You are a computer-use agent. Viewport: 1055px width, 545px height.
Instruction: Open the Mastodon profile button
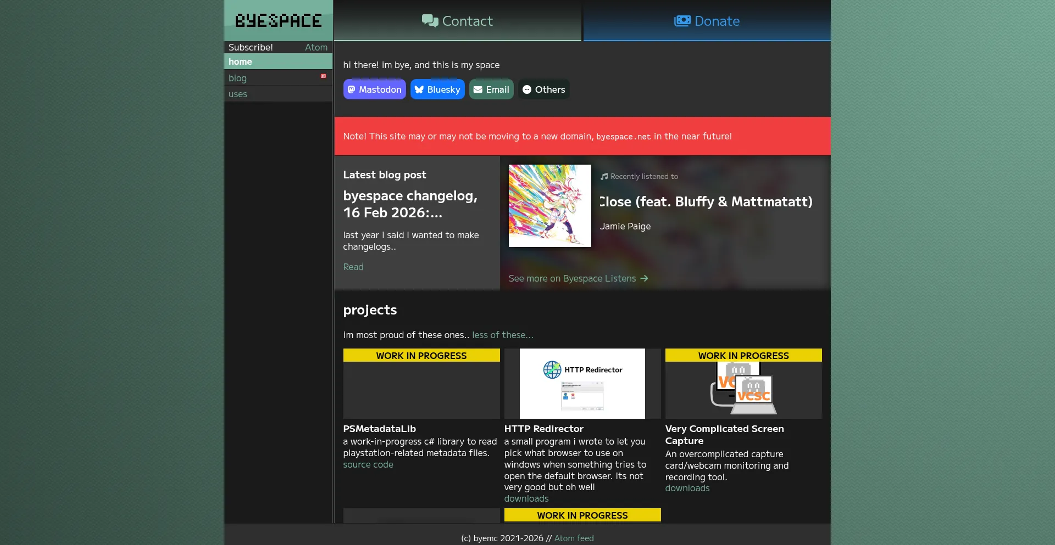(x=375, y=89)
